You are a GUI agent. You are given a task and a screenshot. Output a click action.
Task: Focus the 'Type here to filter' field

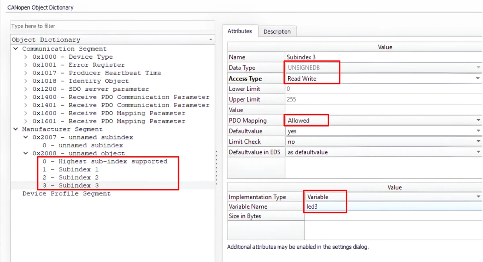[x=112, y=26]
